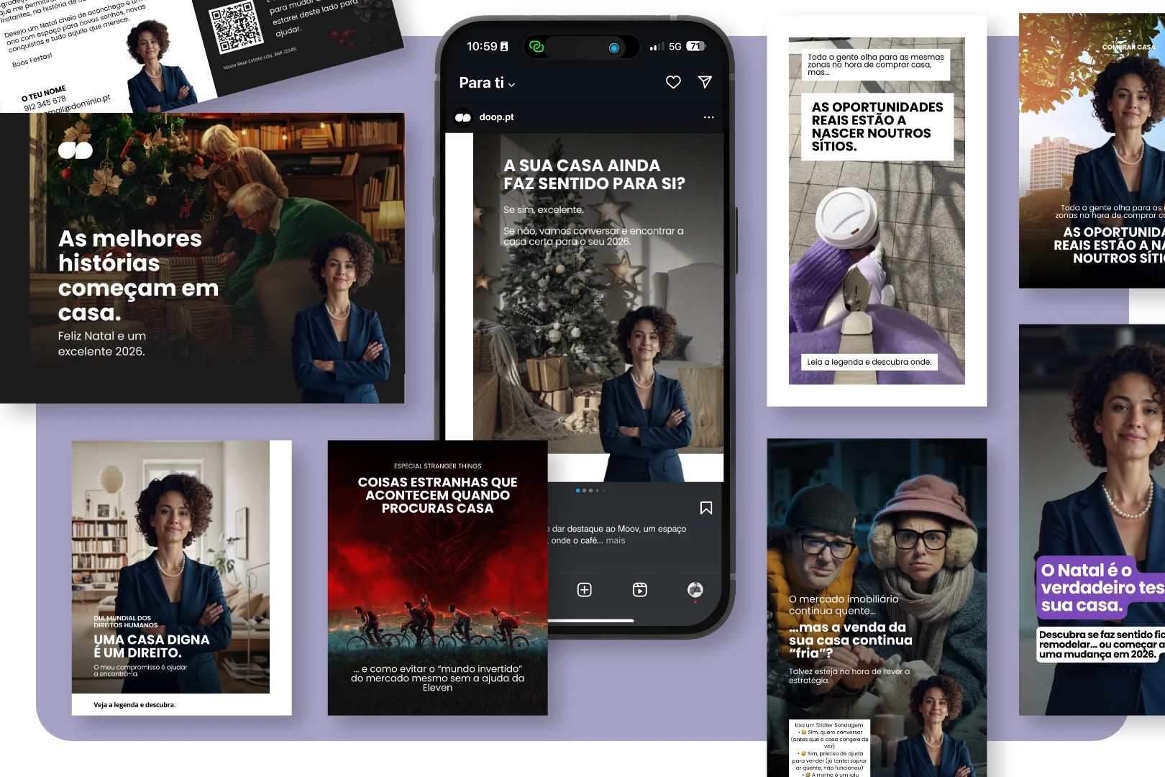Tap the green icon in the dynamic island
Screen dimensions: 1165x777
(536, 47)
